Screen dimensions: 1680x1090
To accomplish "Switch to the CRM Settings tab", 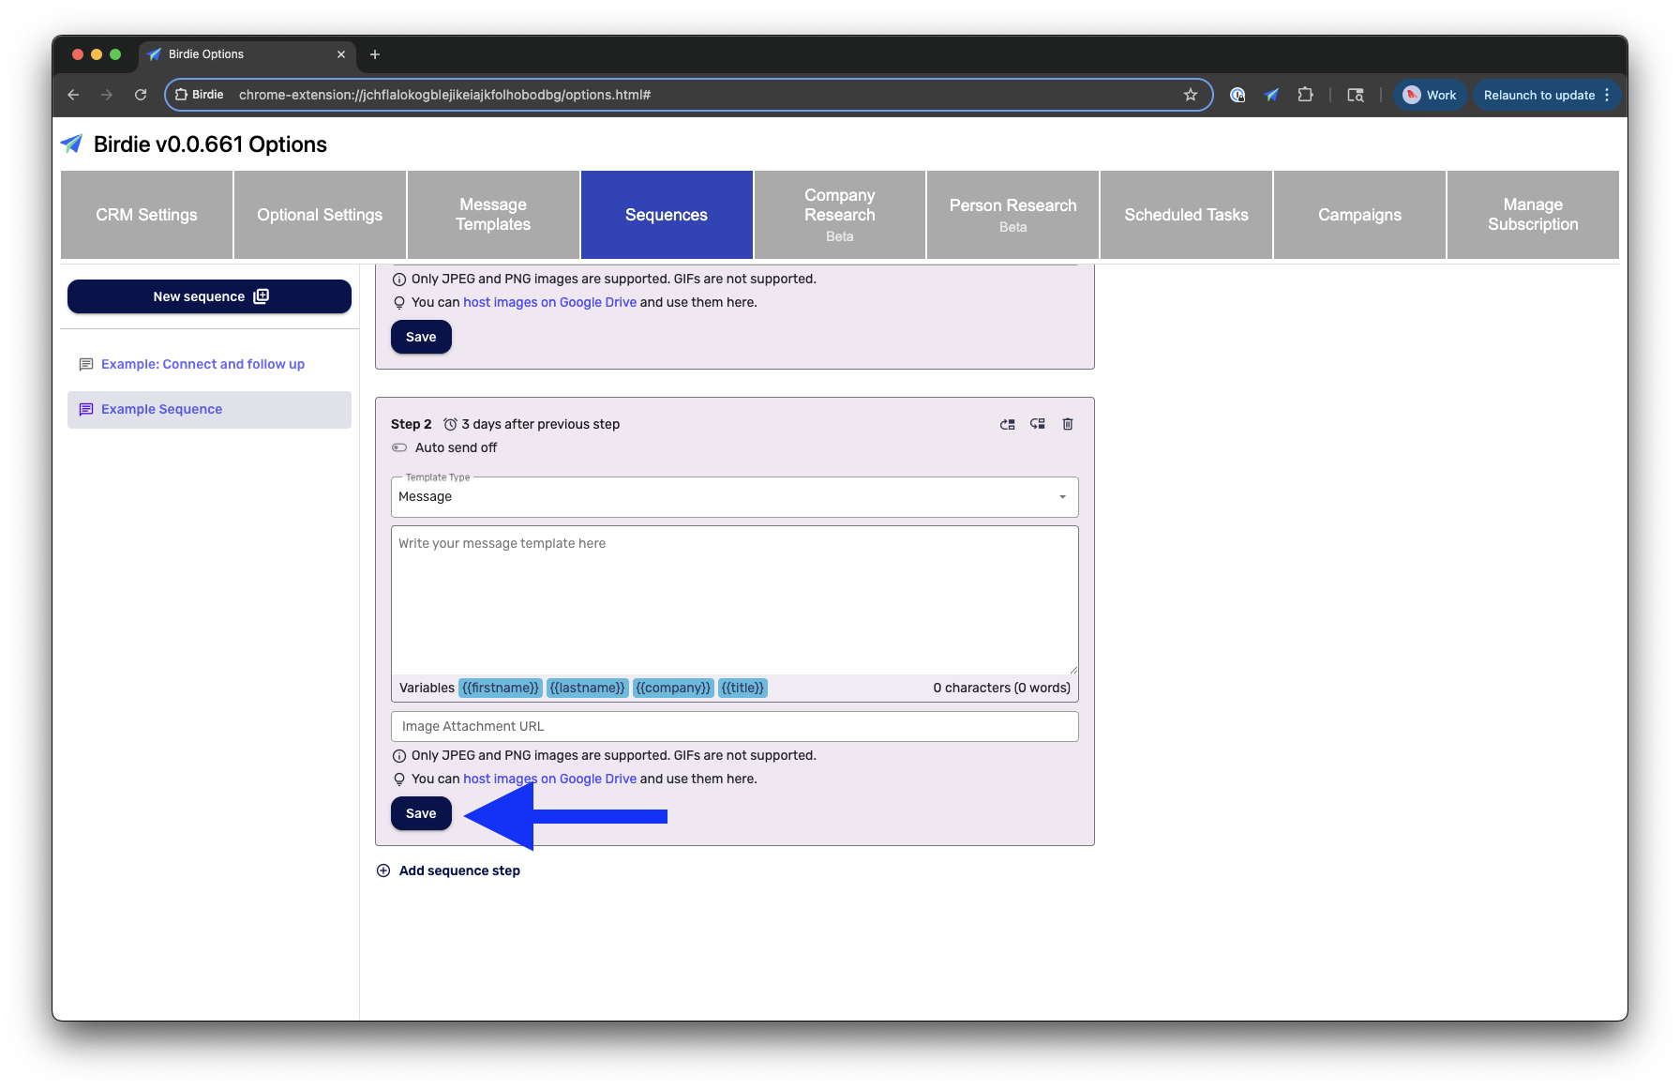I will pos(146,215).
